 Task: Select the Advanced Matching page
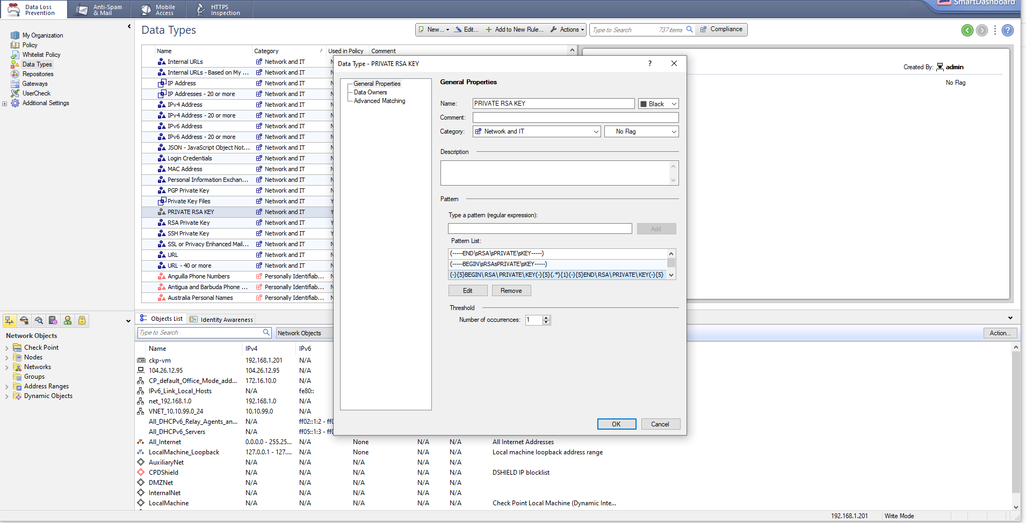click(380, 101)
